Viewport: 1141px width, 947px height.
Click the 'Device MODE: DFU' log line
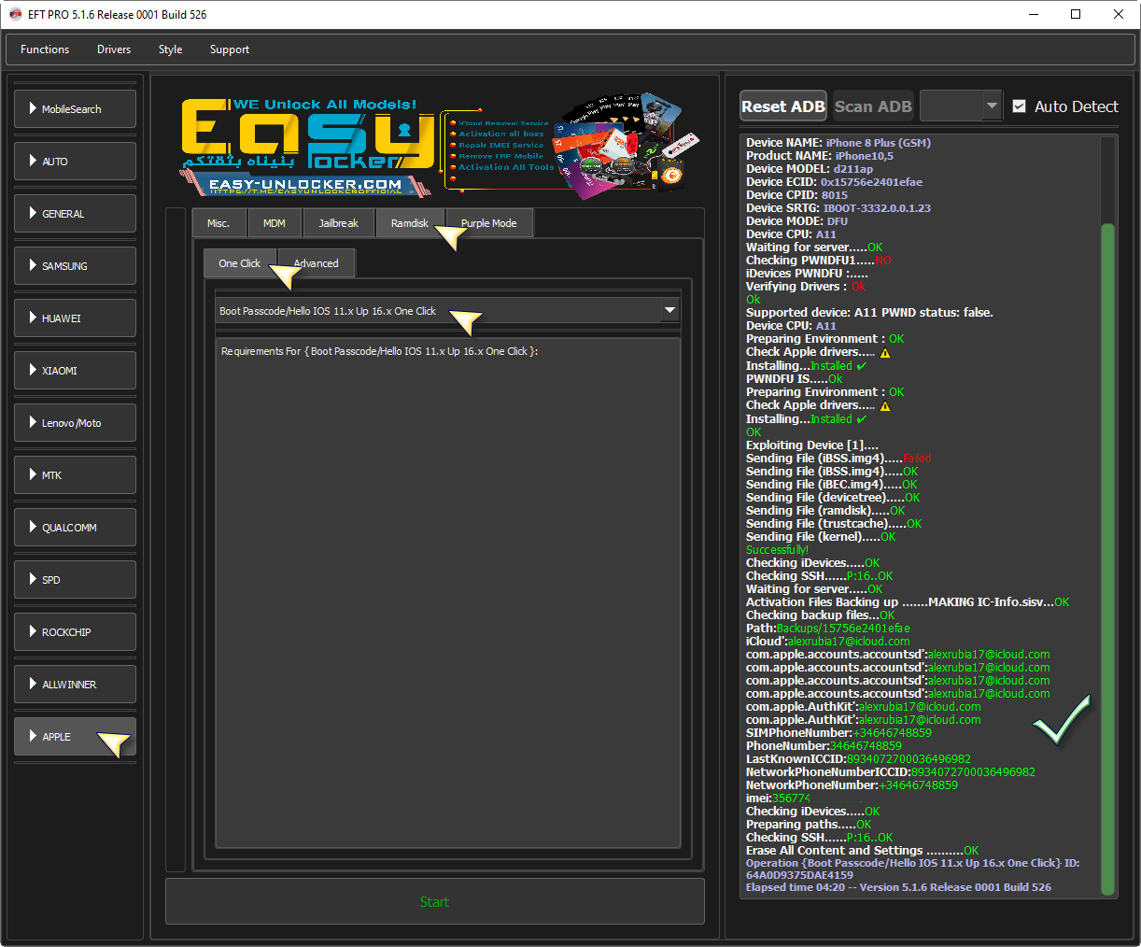click(797, 221)
